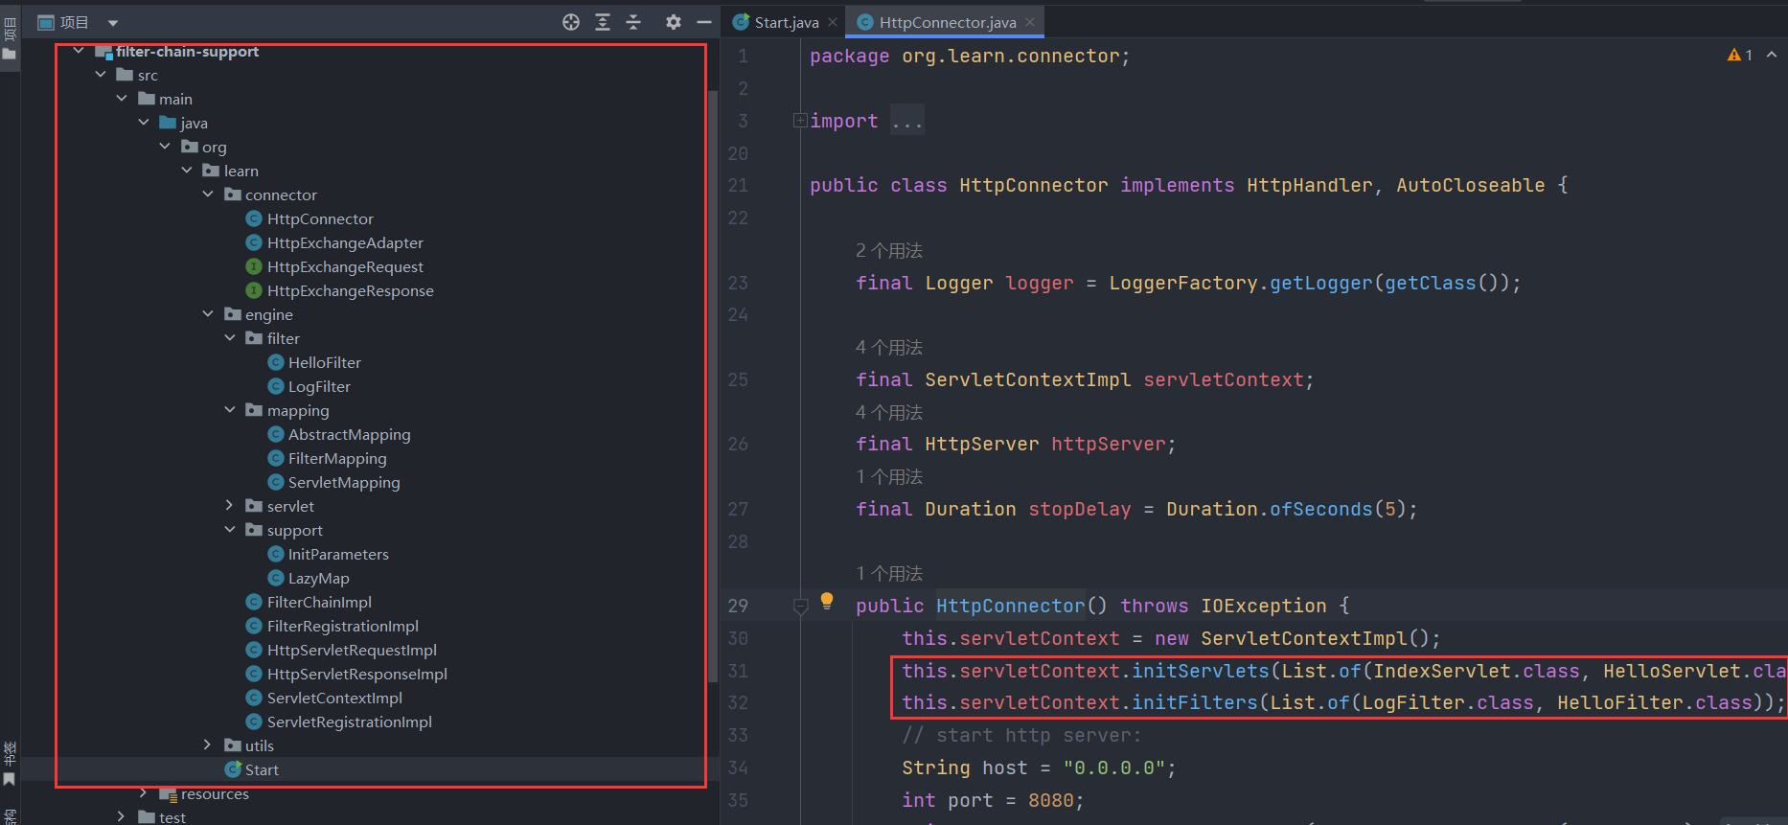Click the warning indicator in editor corner
This screenshot has height=825, width=1788.
[1739, 56]
